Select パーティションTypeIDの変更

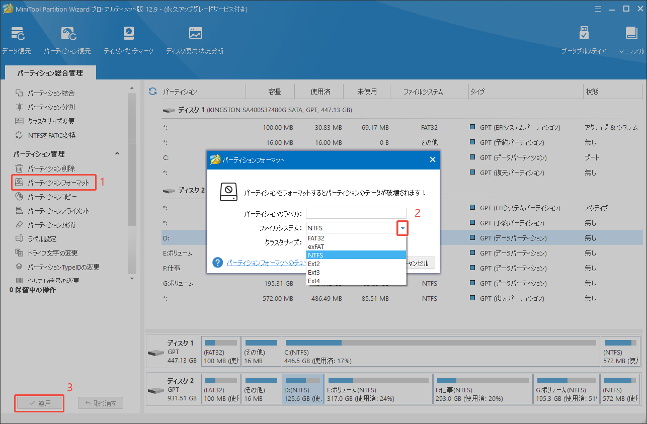click(63, 267)
